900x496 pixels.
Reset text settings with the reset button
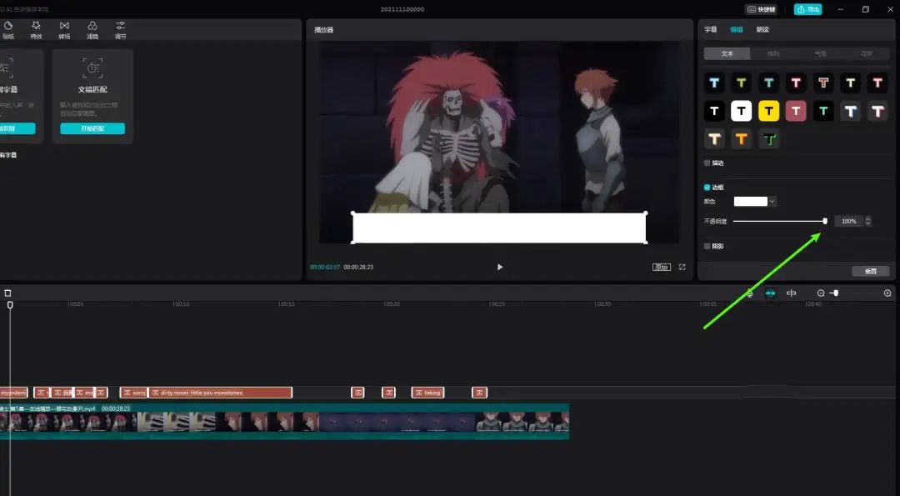tap(871, 271)
